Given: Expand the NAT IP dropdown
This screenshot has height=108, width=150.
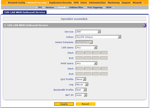Looking at the screenshot, I should tap(81, 95).
